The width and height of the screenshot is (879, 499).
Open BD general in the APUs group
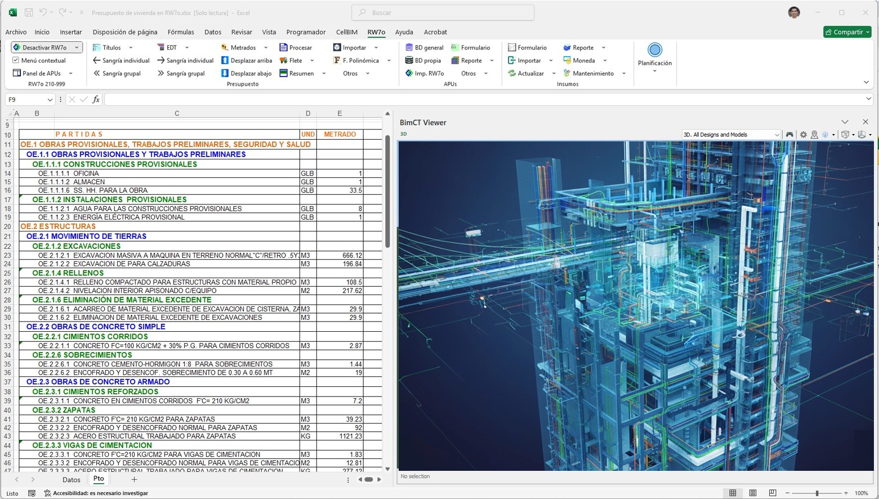[424, 47]
